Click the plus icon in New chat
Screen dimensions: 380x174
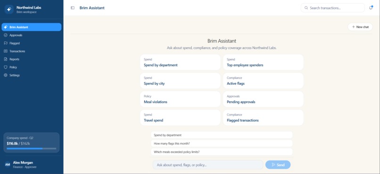point(353,27)
